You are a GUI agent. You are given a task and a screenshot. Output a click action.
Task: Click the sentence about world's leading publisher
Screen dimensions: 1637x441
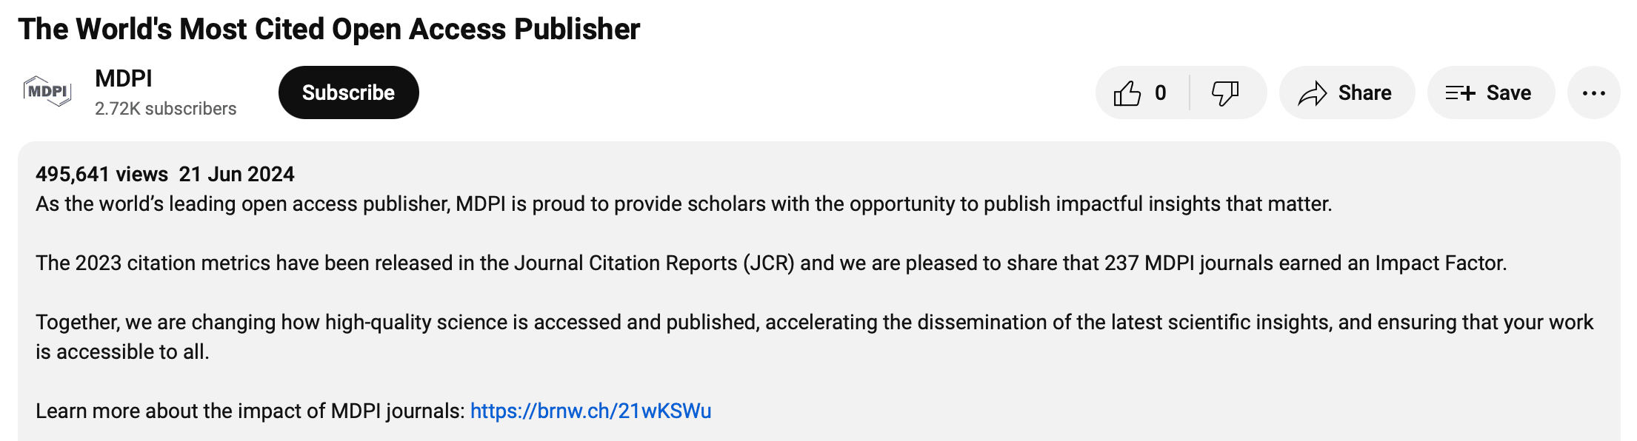click(x=684, y=204)
